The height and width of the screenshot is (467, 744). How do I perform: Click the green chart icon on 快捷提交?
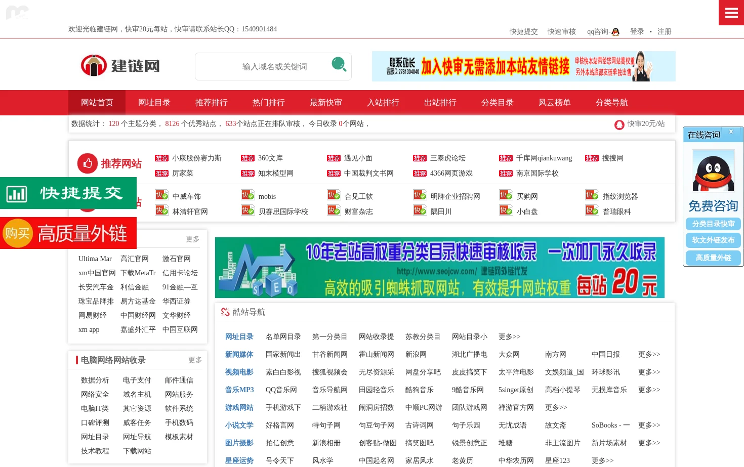click(x=17, y=193)
